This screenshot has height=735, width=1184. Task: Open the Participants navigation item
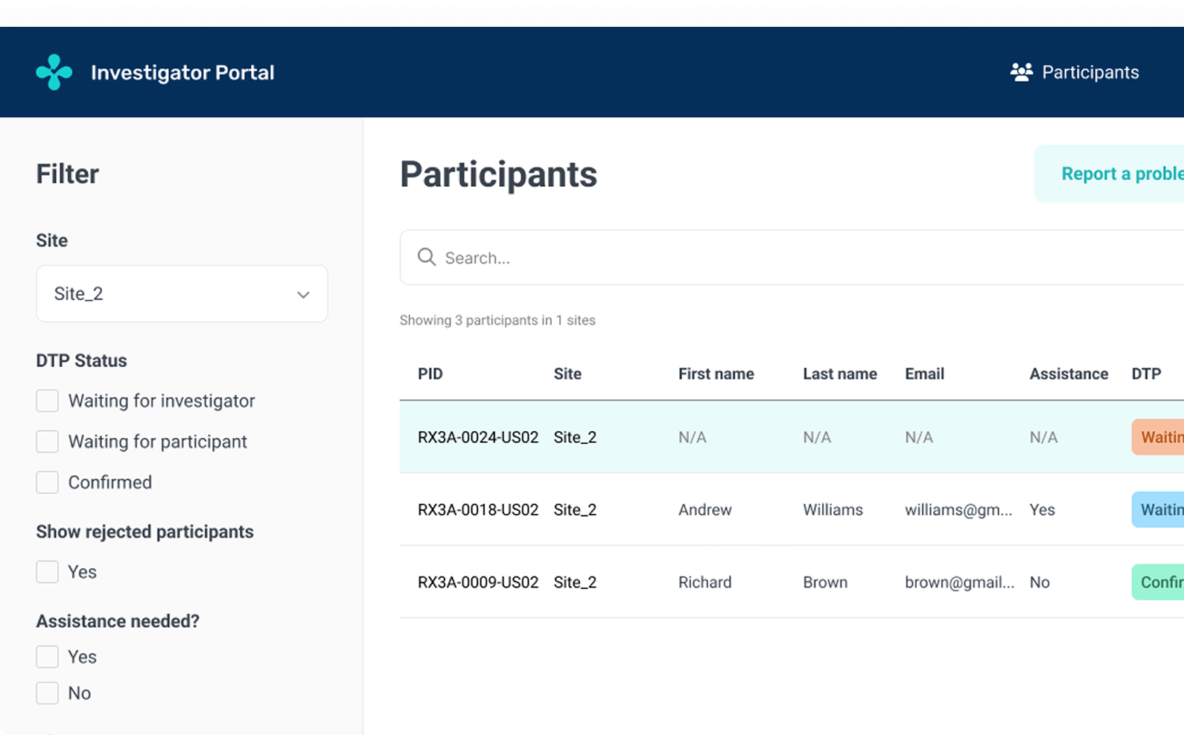point(1075,72)
